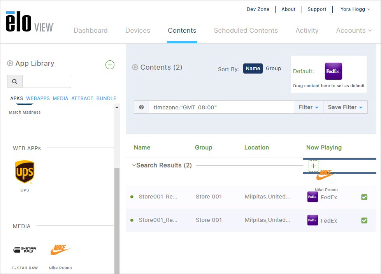
Task: Click first row's Store001_Re... name
Action: pos(158,197)
